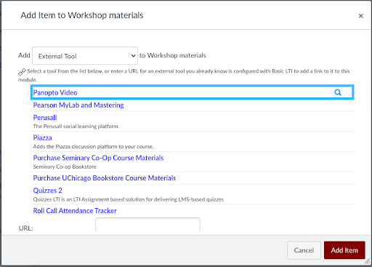The image size is (372, 267).
Task: Click the Quizzes LTI description text
Action: (x=129, y=199)
